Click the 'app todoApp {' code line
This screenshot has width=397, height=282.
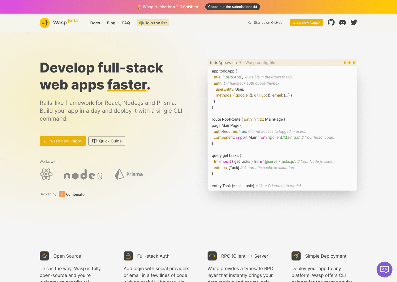pyautogui.click(x=224, y=71)
